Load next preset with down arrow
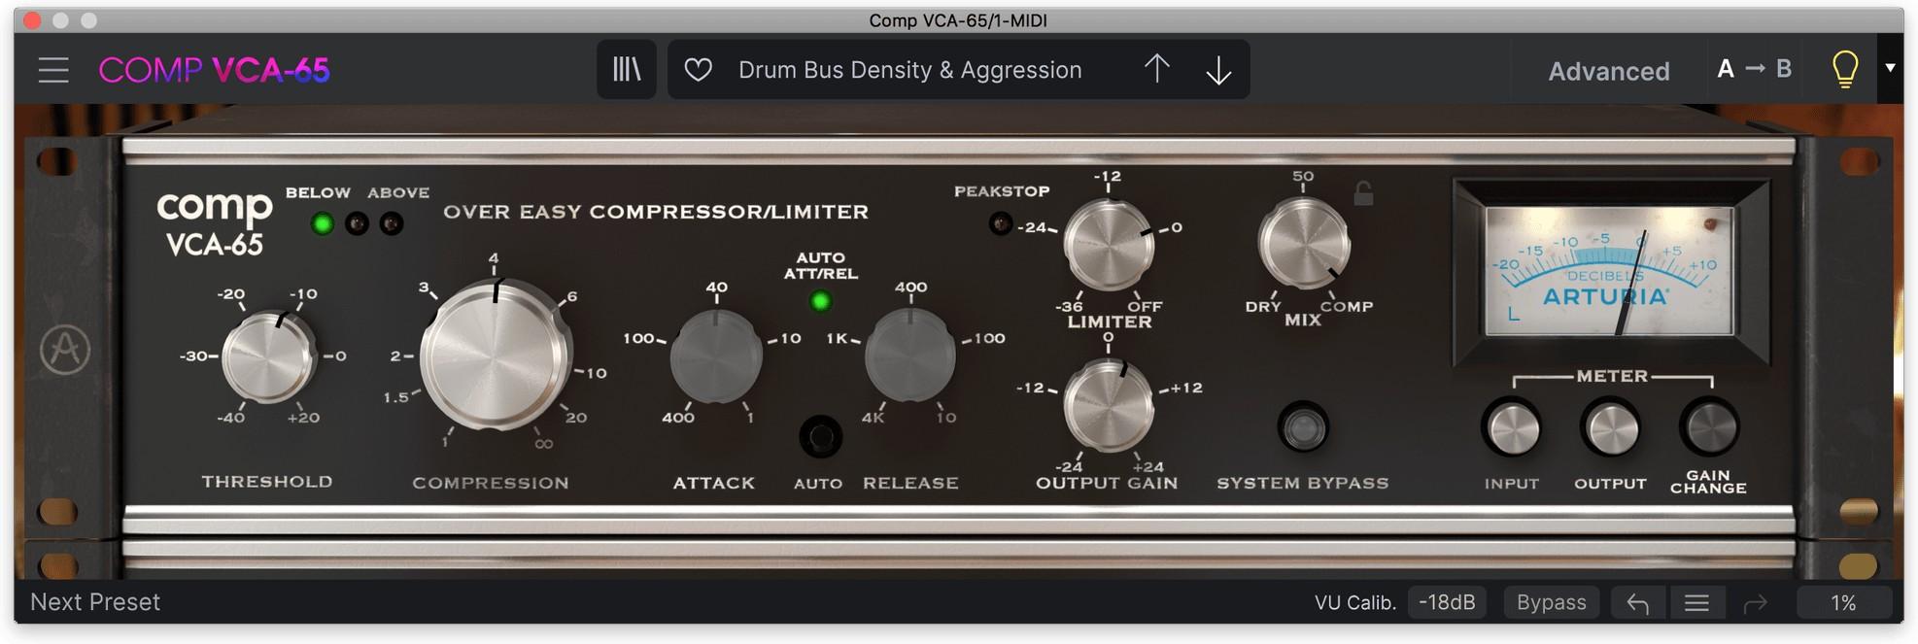The image size is (1918, 644). click(x=1218, y=70)
